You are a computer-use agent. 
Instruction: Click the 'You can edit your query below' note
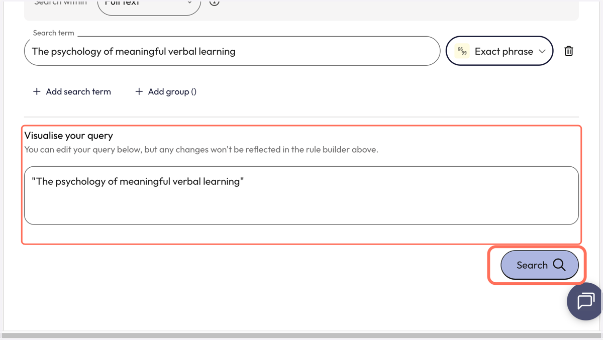(201, 150)
